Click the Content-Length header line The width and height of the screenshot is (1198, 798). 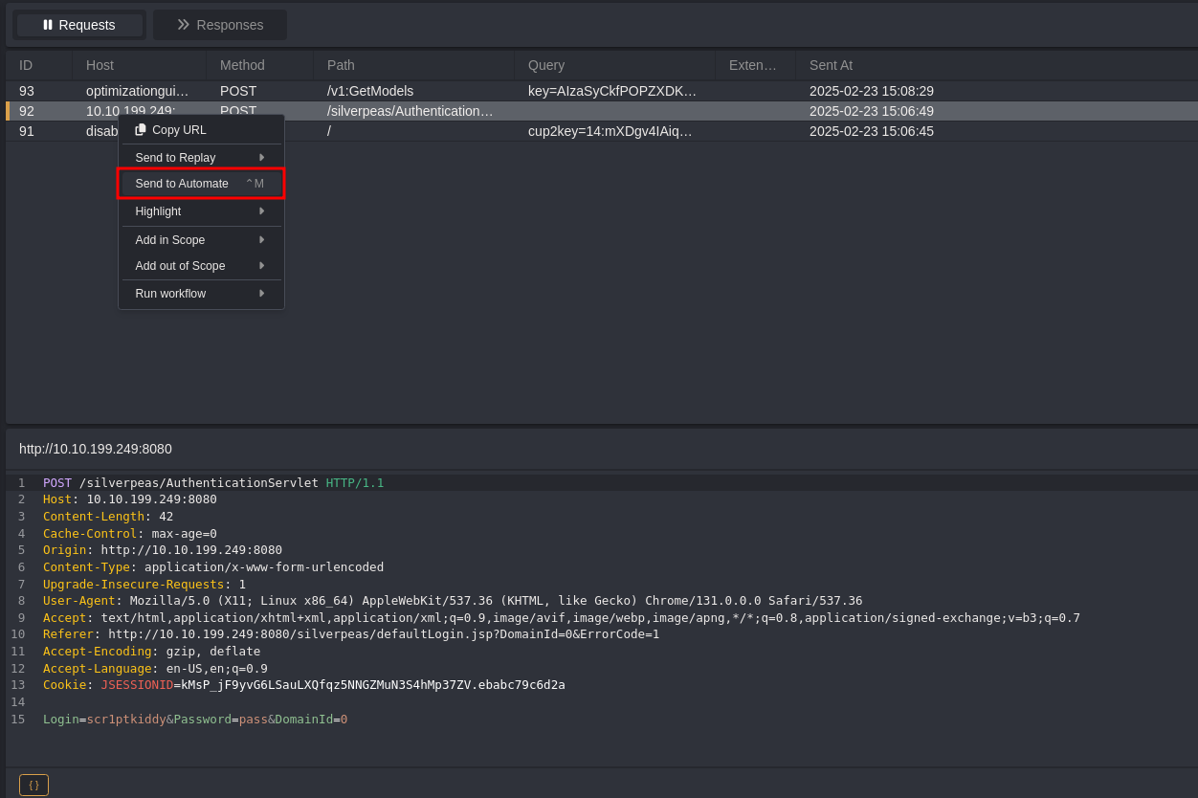click(108, 517)
